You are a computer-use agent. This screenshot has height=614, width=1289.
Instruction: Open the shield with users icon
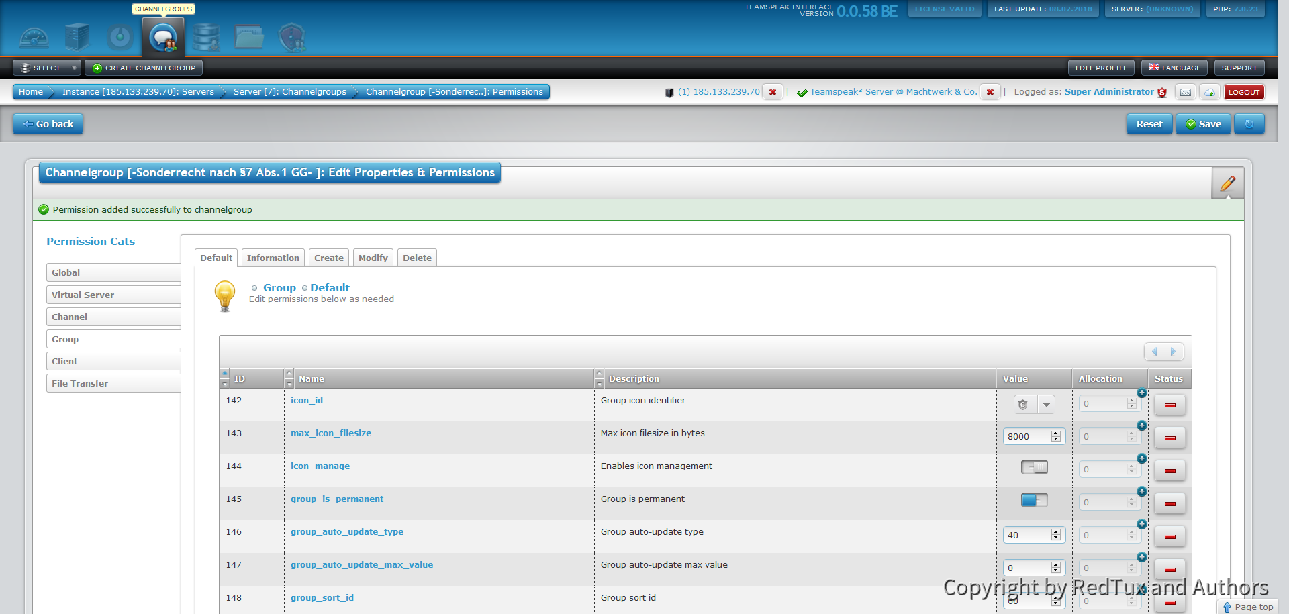292,38
